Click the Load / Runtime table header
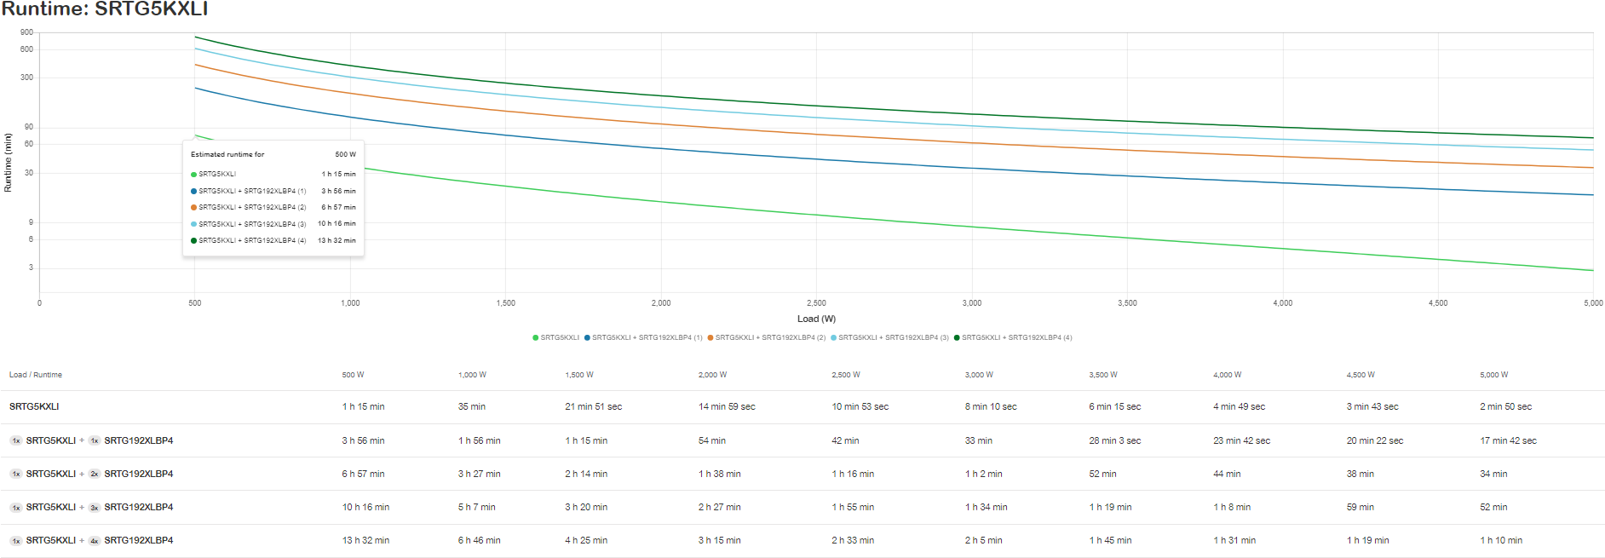Screen dimensions: 1605x558 pyautogui.click(x=35, y=375)
